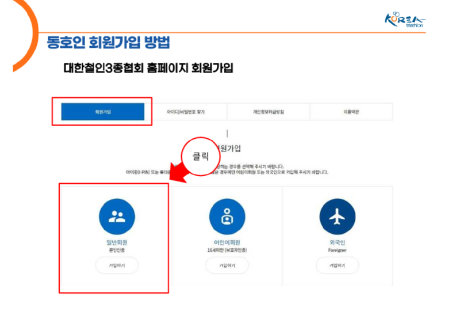Click 가입하기 under 어린이회원
Viewport: 460px width, 326px height.
click(227, 265)
